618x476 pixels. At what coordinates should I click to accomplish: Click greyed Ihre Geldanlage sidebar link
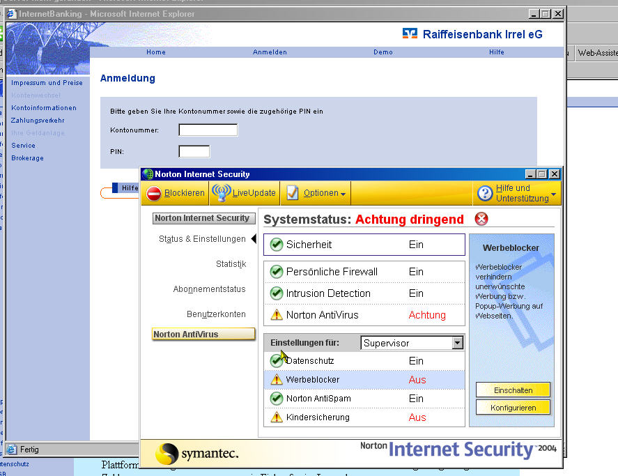click(x=38, y=133)
